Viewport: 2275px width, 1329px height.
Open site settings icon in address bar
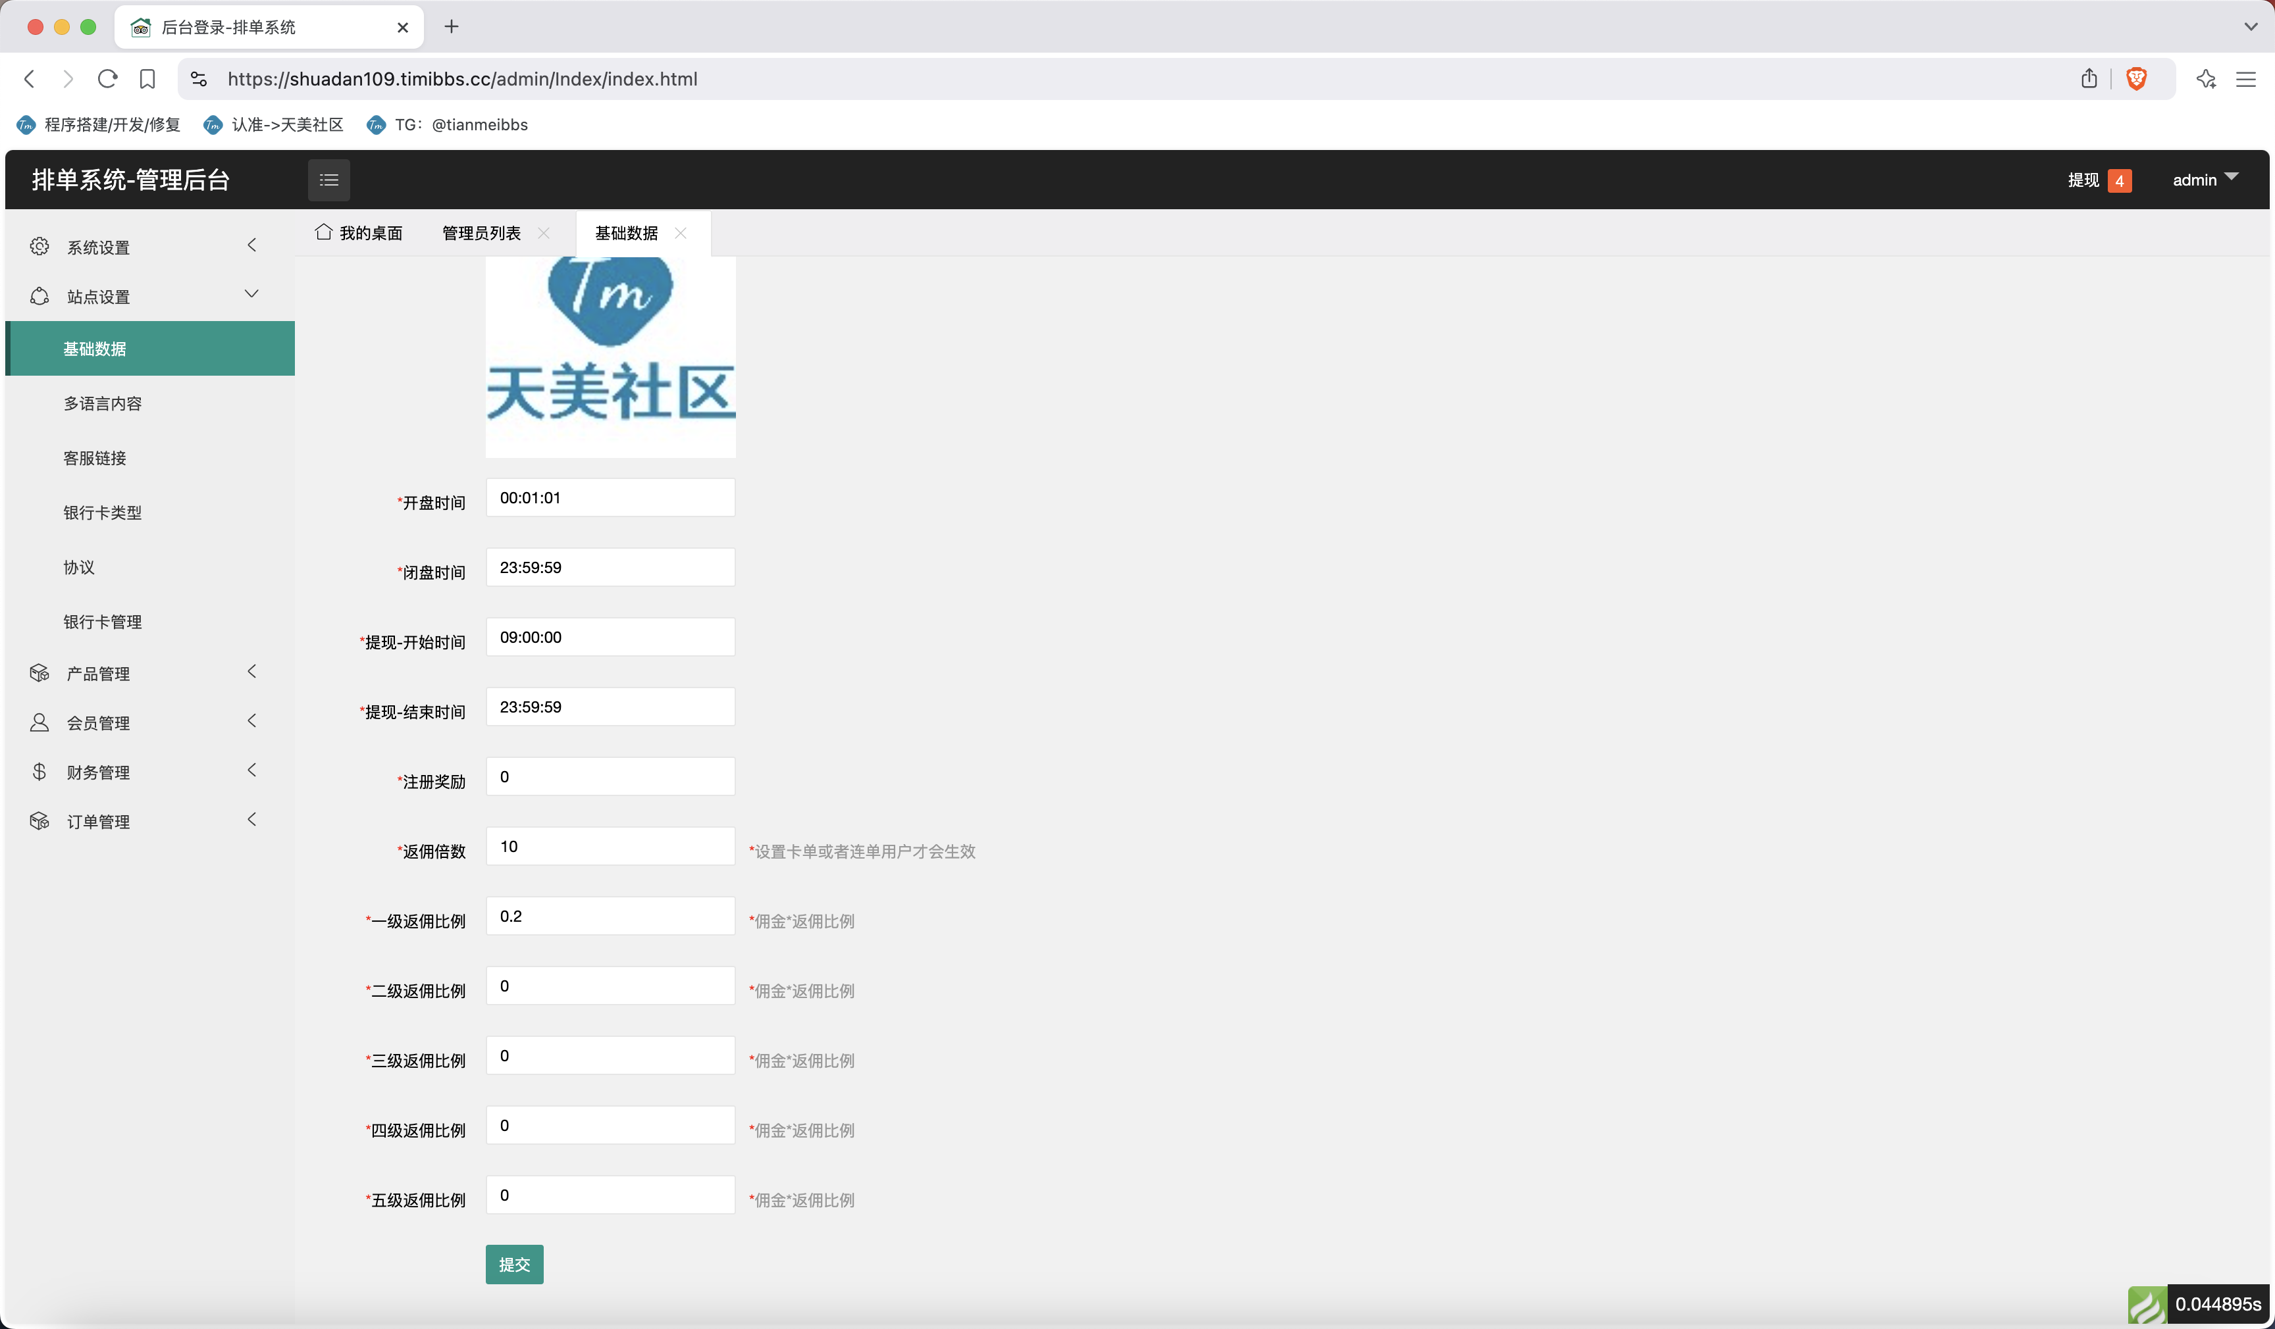pos(199,80)
